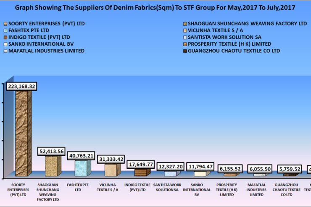Select the beige Vicunha Textile bar
The width and height of the screenshot is (311, 207).
pos(113,170)
